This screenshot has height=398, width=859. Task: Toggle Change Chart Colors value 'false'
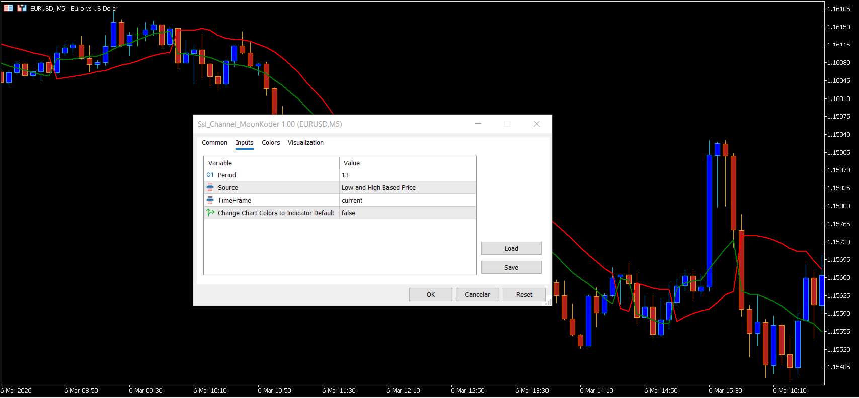point(408,213)
